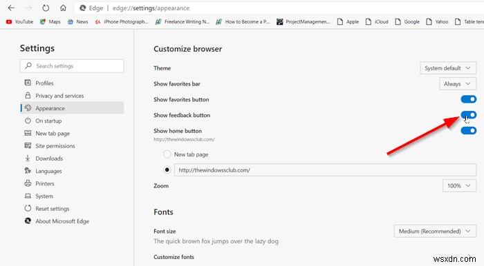Click the Profiles sidebar icon
Viewport: 484px width, 266px height.
tap(28, 83)
